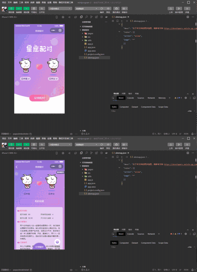Collapse the debugger panel chevron, detail-page window

188,230
